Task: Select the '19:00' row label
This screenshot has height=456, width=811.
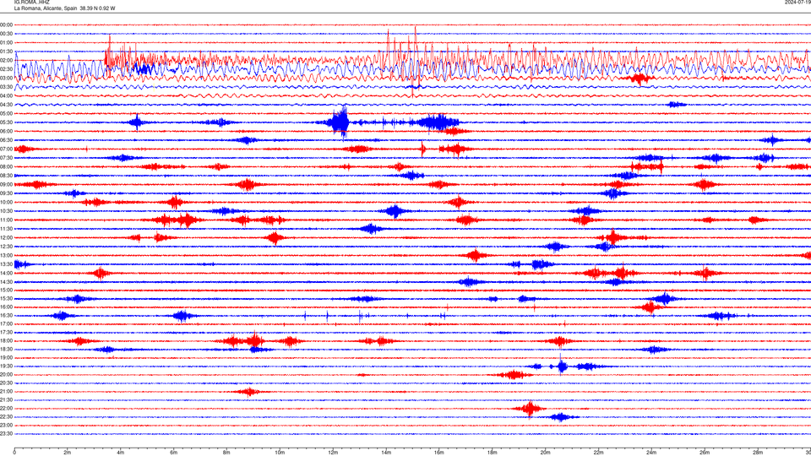Action: pos(6,358)
